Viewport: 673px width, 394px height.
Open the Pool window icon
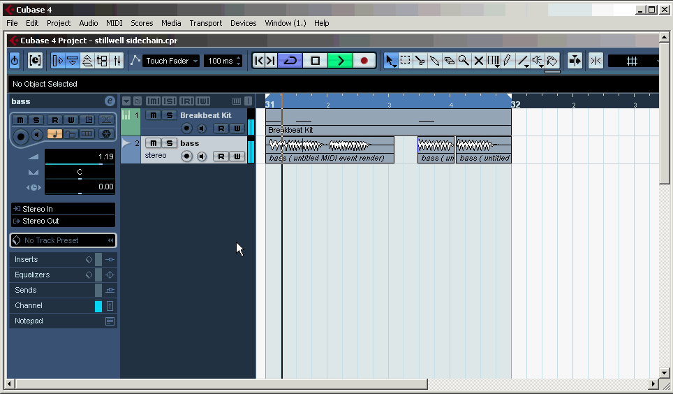[x=102, y=61]
